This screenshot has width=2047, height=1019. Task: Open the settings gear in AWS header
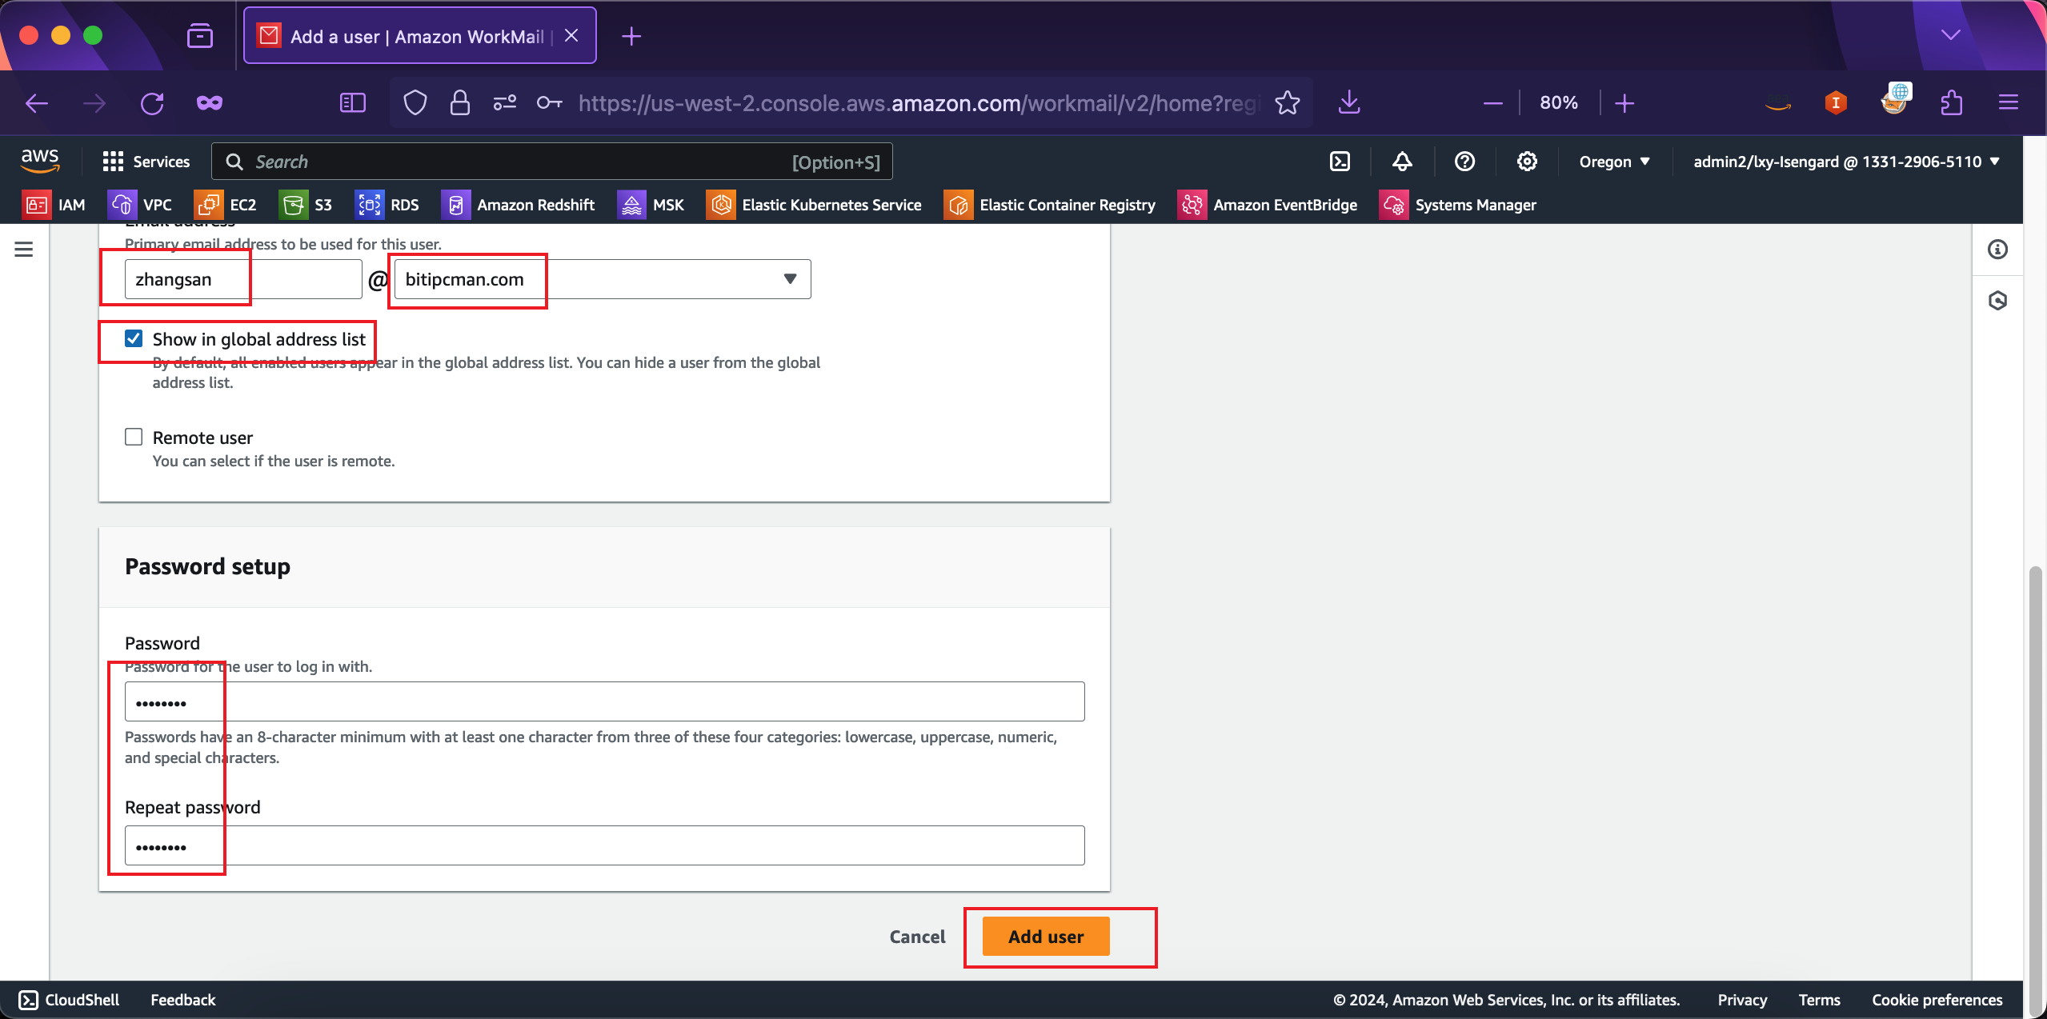pos(1527,162)
